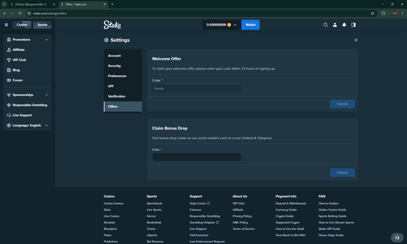This screenshot has height=244, width=407.
Task: Expand the Promotions chevron
Action: coord(46,40)
